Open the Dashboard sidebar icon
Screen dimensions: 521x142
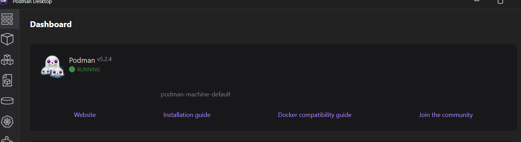(x=7, y=19)
